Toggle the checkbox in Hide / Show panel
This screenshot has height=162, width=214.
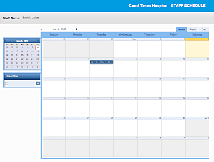coord(7,84)
